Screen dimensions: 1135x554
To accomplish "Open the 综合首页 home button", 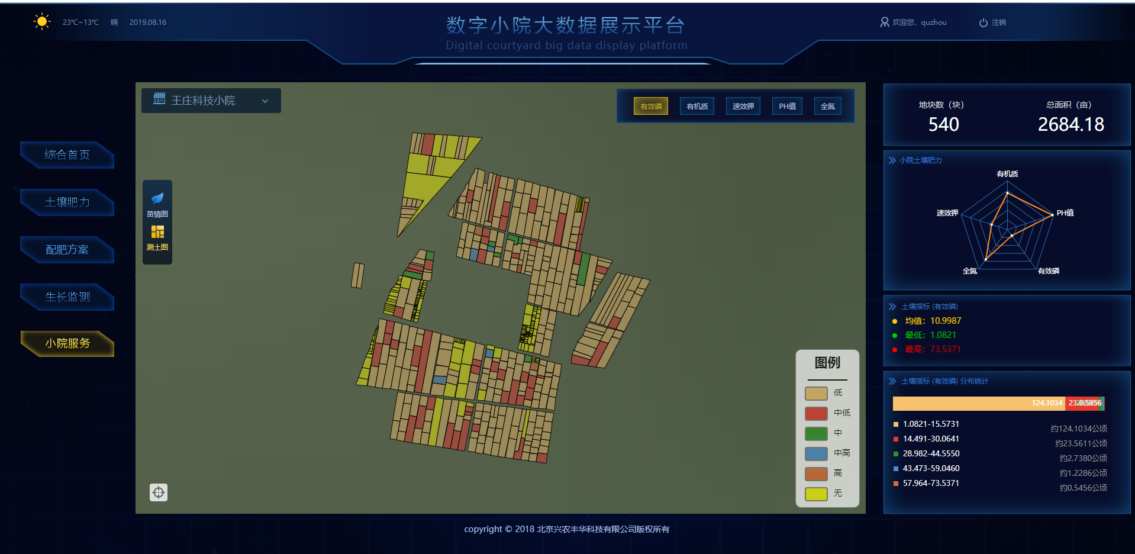I will (x=67, y=155).
